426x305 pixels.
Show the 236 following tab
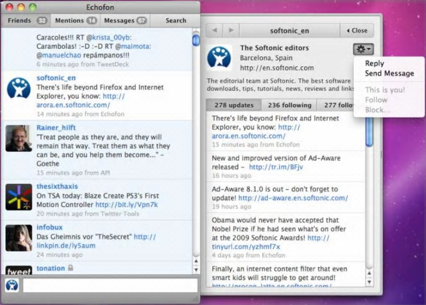(289, 105)
